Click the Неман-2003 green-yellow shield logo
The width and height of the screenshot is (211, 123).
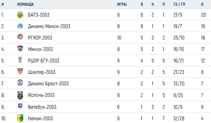click(20, 118)
